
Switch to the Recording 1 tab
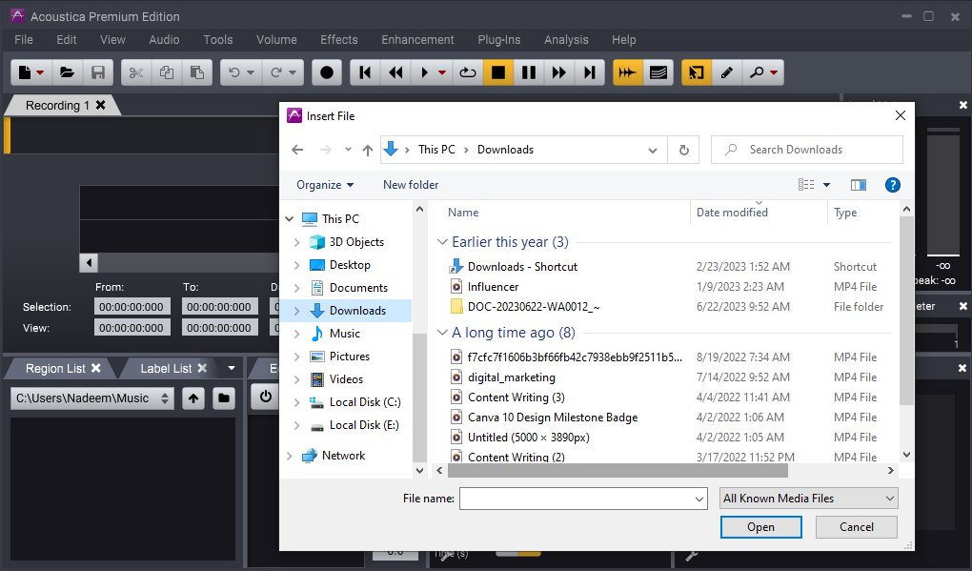57,106
